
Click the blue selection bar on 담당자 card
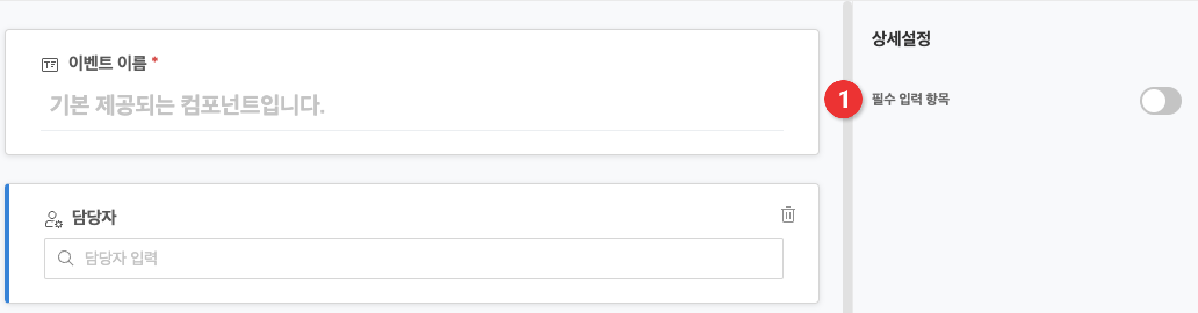coord(7,243)
